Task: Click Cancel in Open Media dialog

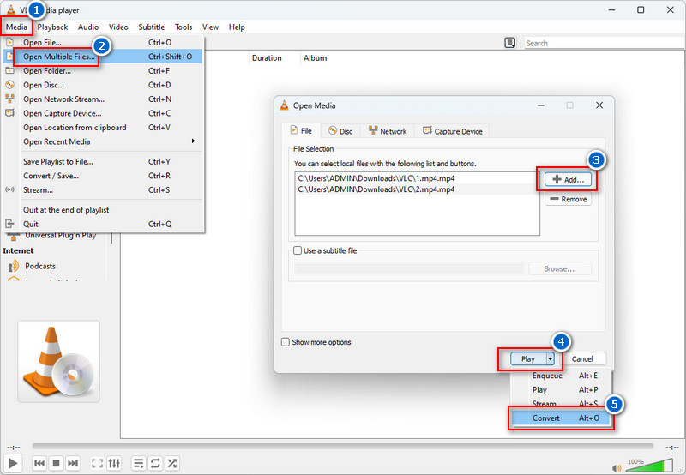Action: point(582,359)
